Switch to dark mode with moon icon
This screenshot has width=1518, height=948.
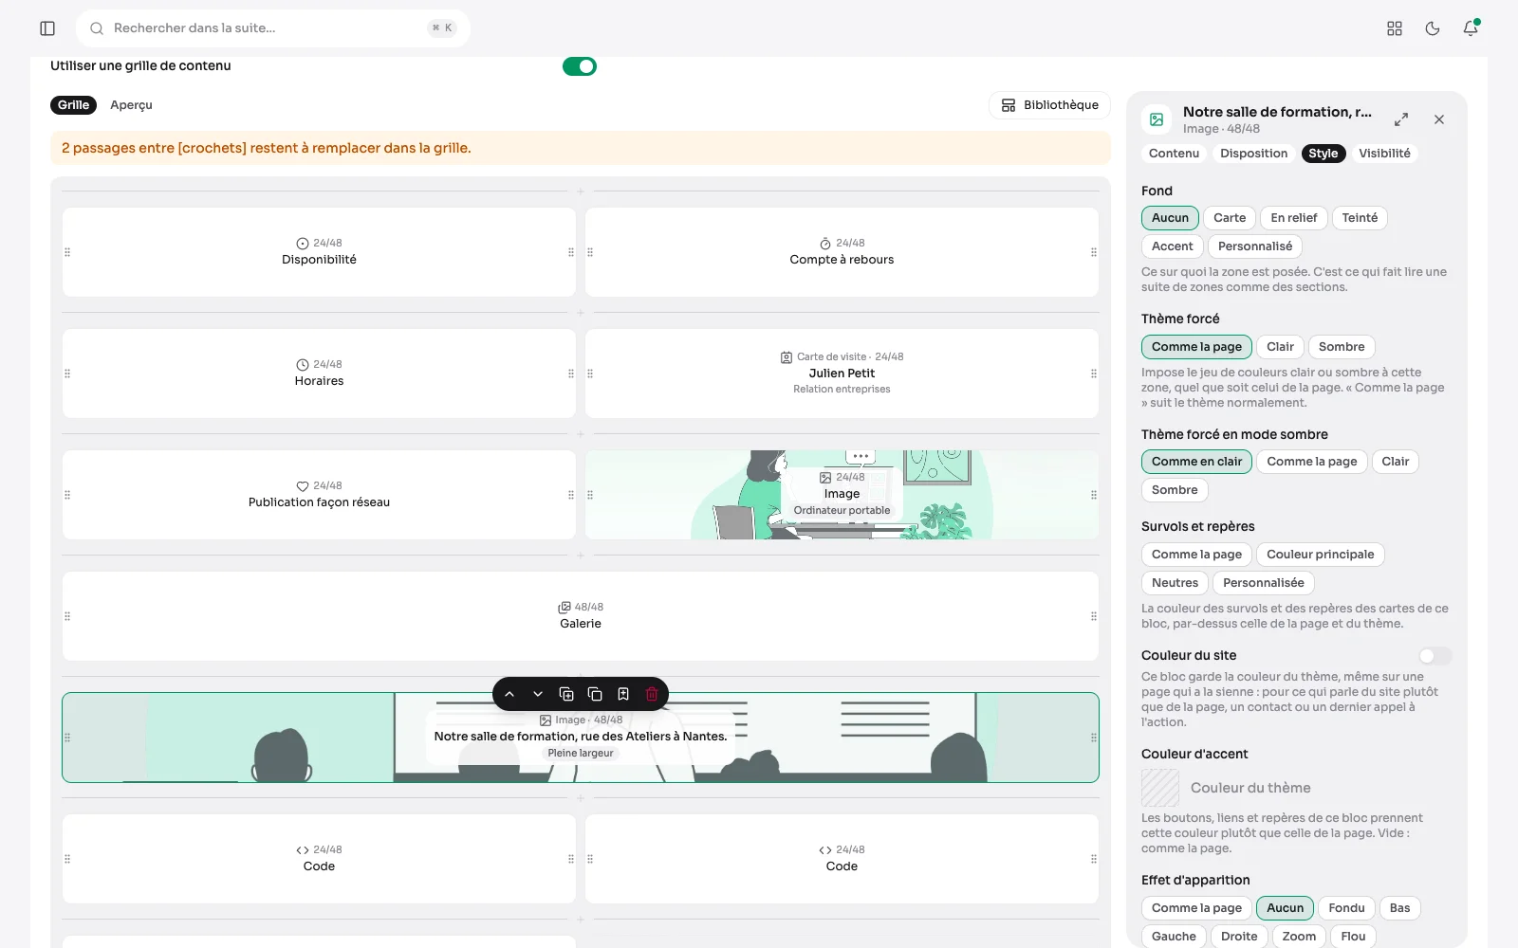click(1433, 28)
